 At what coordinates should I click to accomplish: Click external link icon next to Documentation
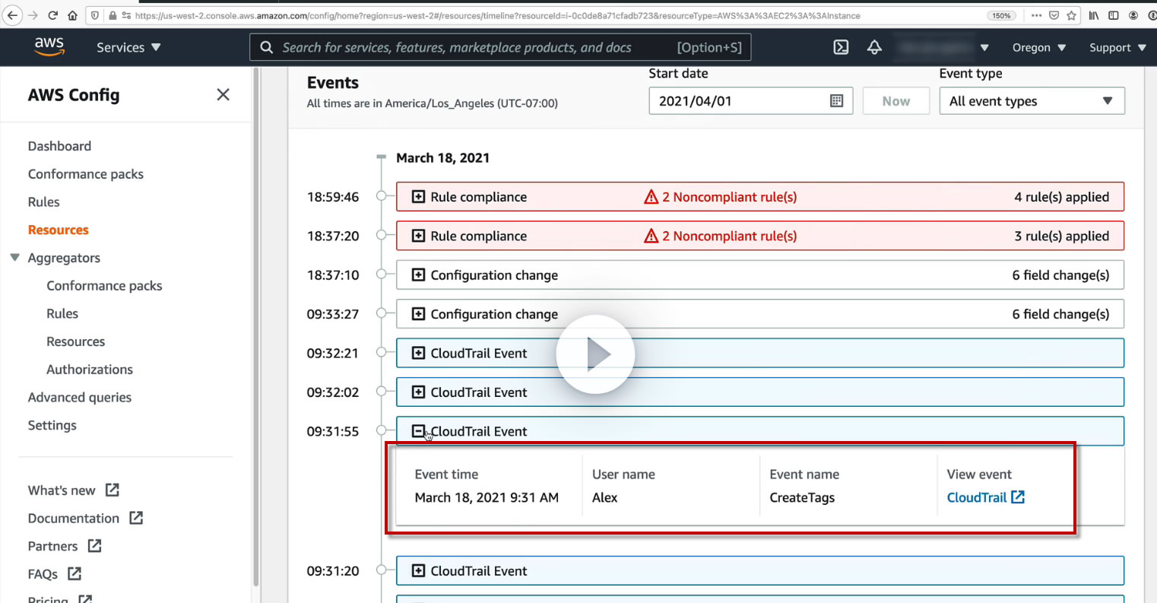click(x=136, y=518)
